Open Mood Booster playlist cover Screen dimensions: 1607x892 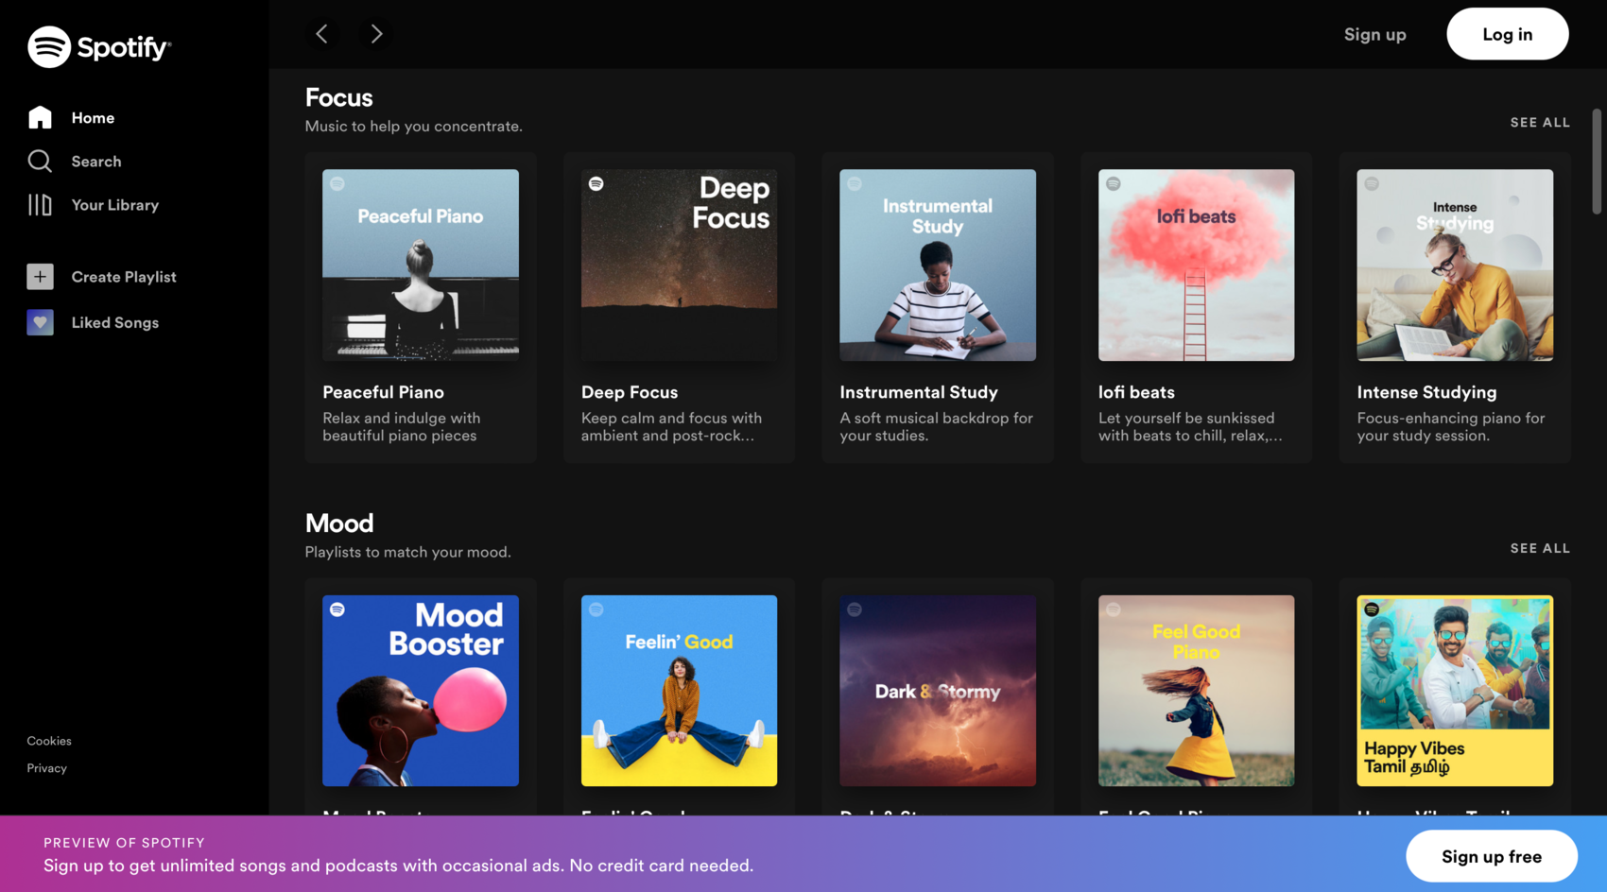point(421,691)
